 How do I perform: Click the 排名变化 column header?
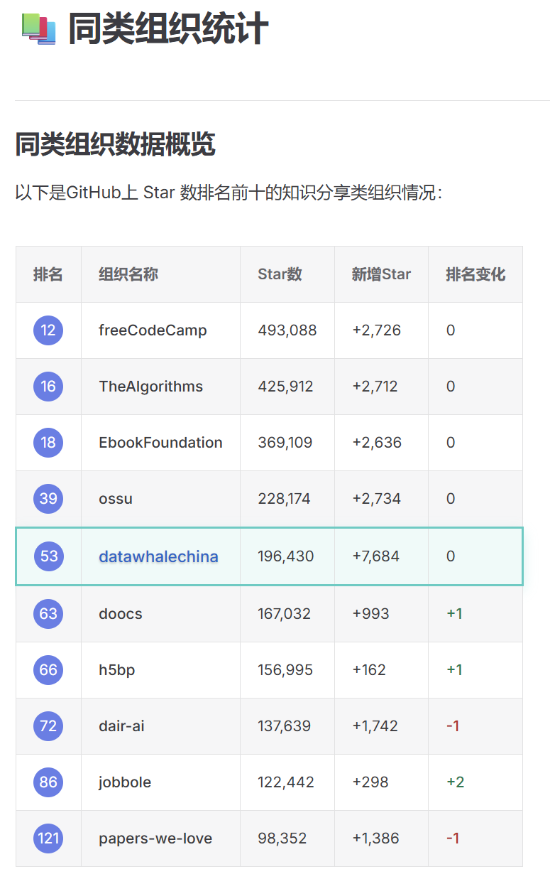coord(475,274)
